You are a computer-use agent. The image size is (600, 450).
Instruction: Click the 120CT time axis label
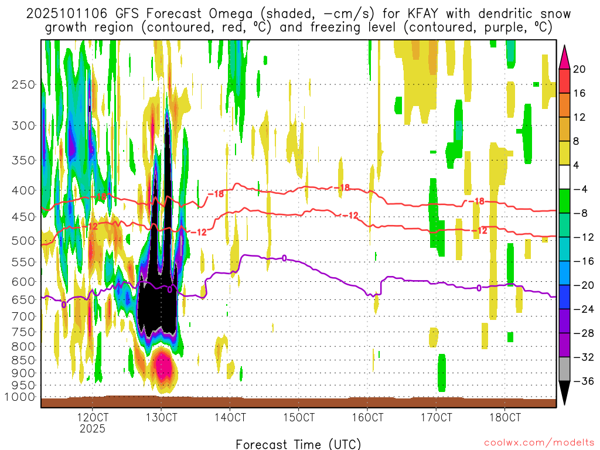(x=93, y=417)
